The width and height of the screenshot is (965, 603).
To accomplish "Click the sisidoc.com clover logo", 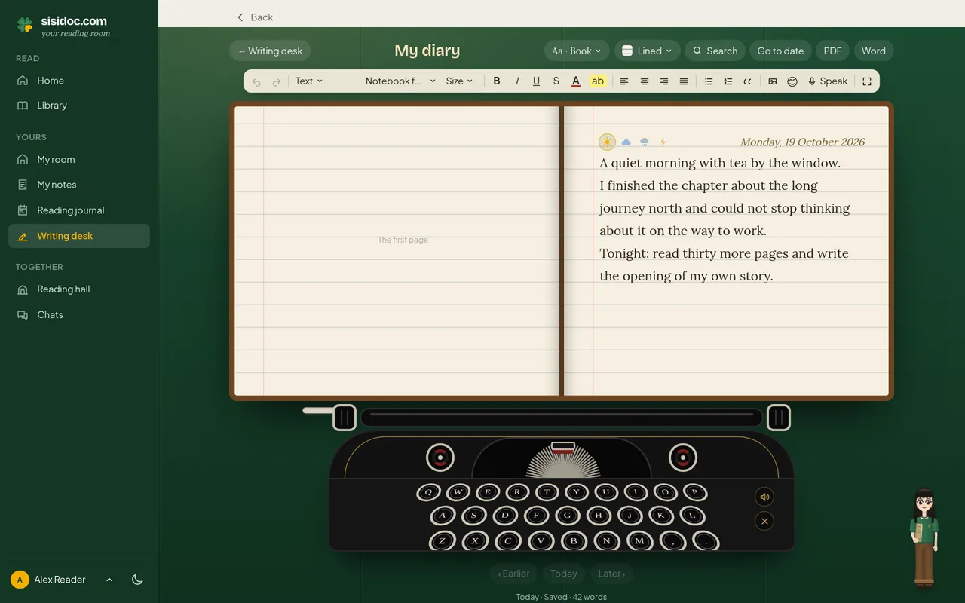I will click(25, 26).
